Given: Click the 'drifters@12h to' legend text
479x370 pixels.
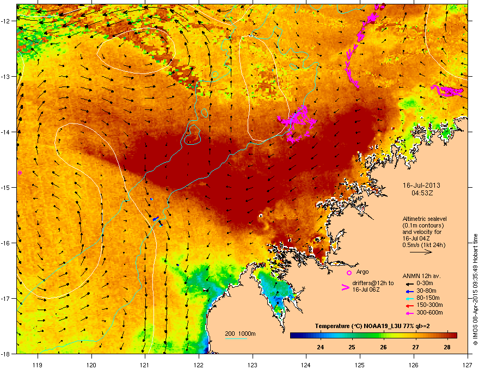Looking at the screenshot, I should (x=373, y=283).
